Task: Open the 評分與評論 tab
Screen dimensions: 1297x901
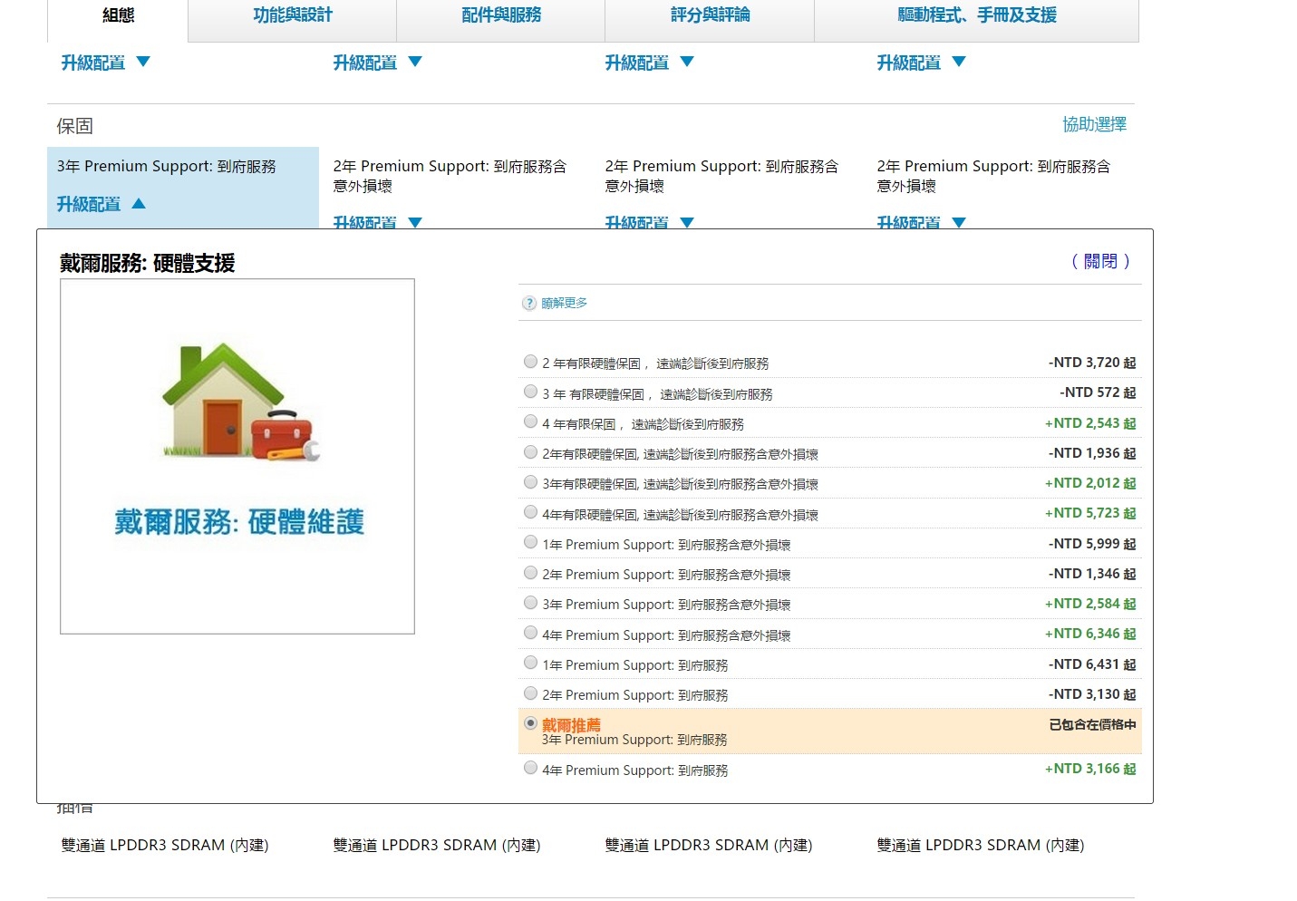Action: pos(710,15)
